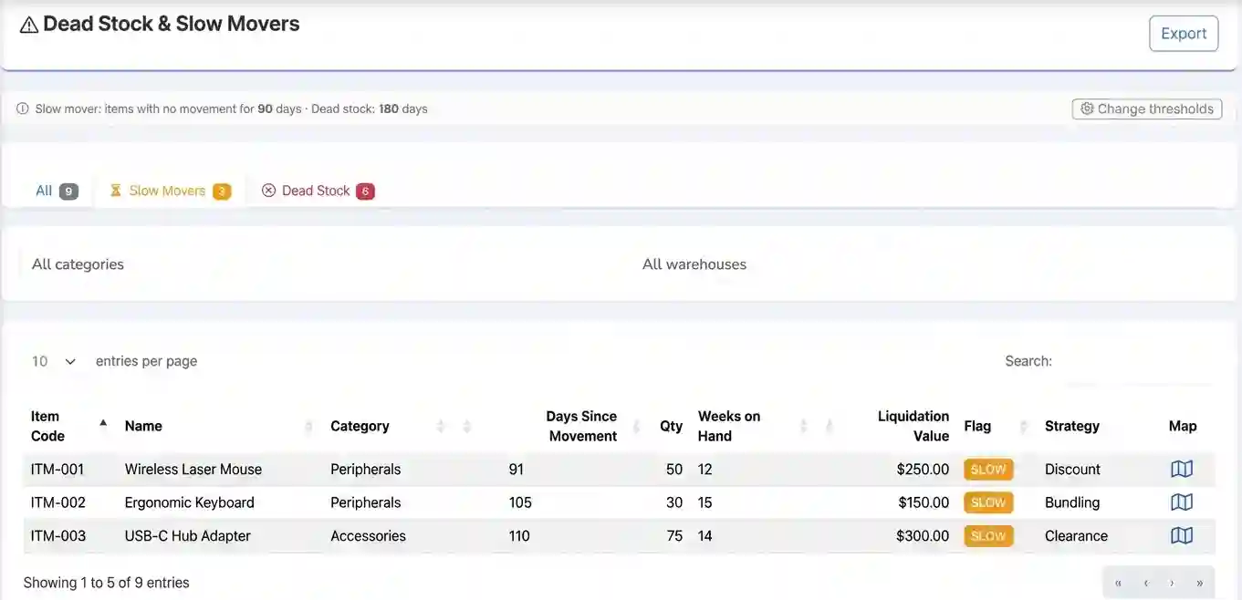Open Change thresholds settings
Viewport: 1242px width, 600px height.
[x=1147, y=109]
